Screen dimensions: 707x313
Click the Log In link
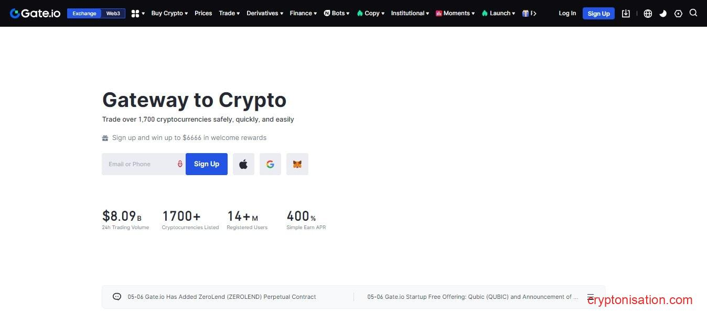pyautogui.click(x=567, y=13)
